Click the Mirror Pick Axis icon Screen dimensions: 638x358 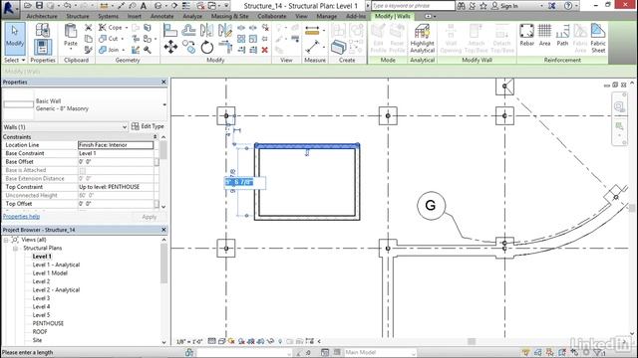click(x=206, y=30)
